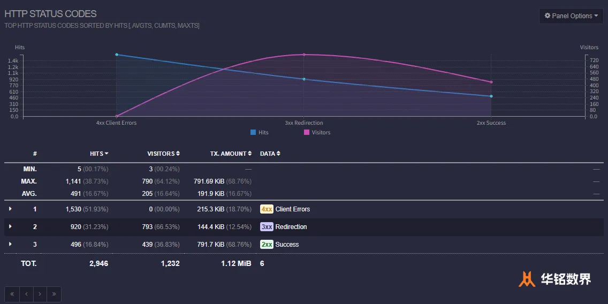Expand row 1 Client Errors details
Viewport: 608px width, 304px height.
[x=10, y=209]
